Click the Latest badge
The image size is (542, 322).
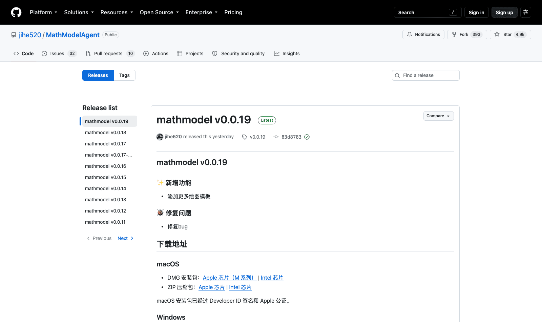pos(267,120)
